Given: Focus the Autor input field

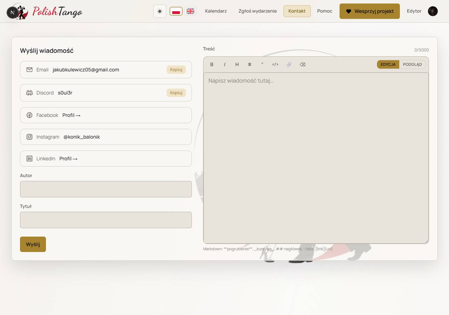Looking at the screenshot, I should click(x=106, y=189).
